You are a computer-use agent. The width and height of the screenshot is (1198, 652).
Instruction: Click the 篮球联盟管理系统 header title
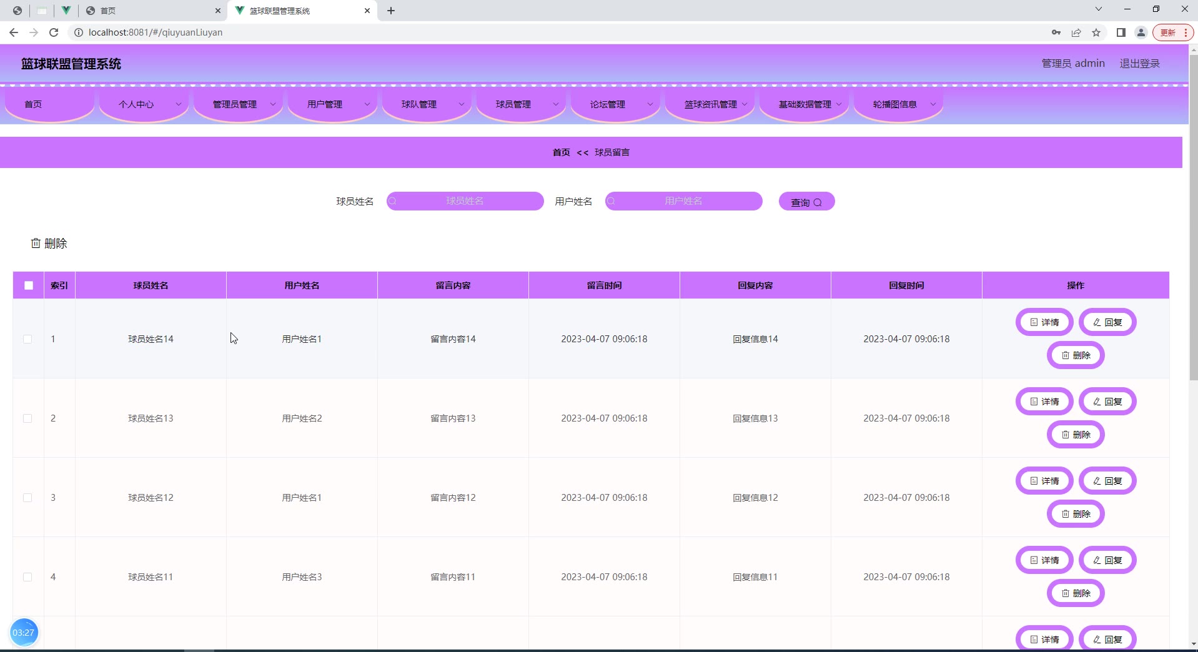tap(71, 64)
